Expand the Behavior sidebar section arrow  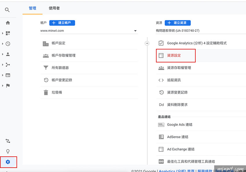[3, 75]
